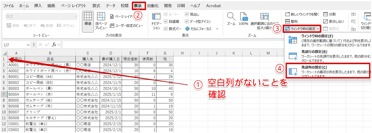This screenshot has width=372, height=133.
Task: Toggle the 見出し headings checkbox
Action: coord(187,14)
